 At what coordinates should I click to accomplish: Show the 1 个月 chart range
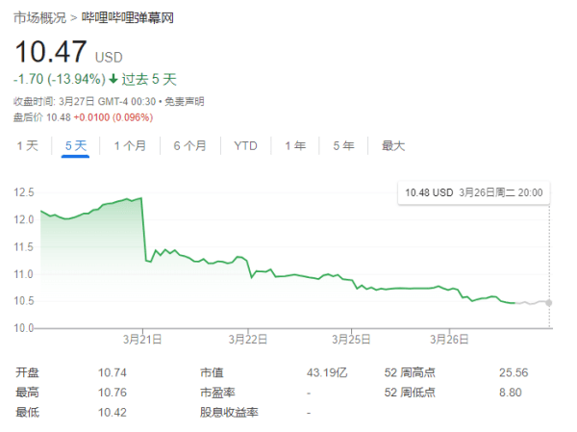point(130,146)
